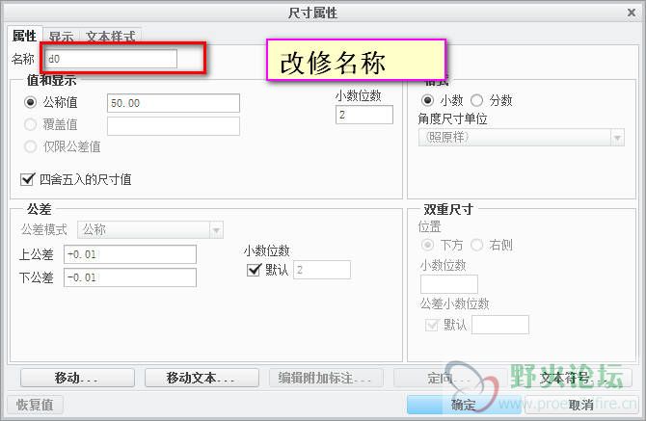Toggle the 默认 checkbox under 公差 小数位数
Image resolution: width=646 pixels, height=421 pixels.
point(254,270)
